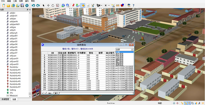Image resolution: width=205 pixels, height=105 pixels.
Task: Select the circular rotate tool
Action: (53, 5)
